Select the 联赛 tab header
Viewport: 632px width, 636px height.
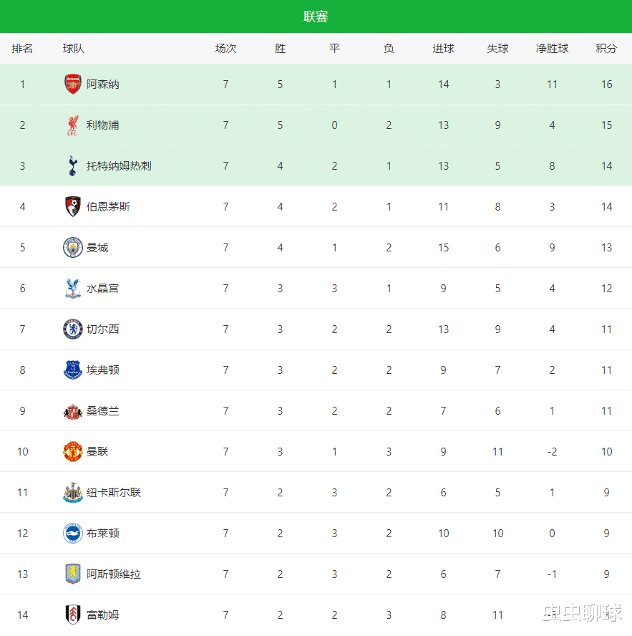tap(316, 16)
